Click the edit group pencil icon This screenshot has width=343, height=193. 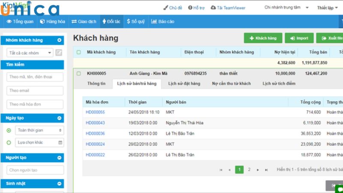(x=59, y=52)
